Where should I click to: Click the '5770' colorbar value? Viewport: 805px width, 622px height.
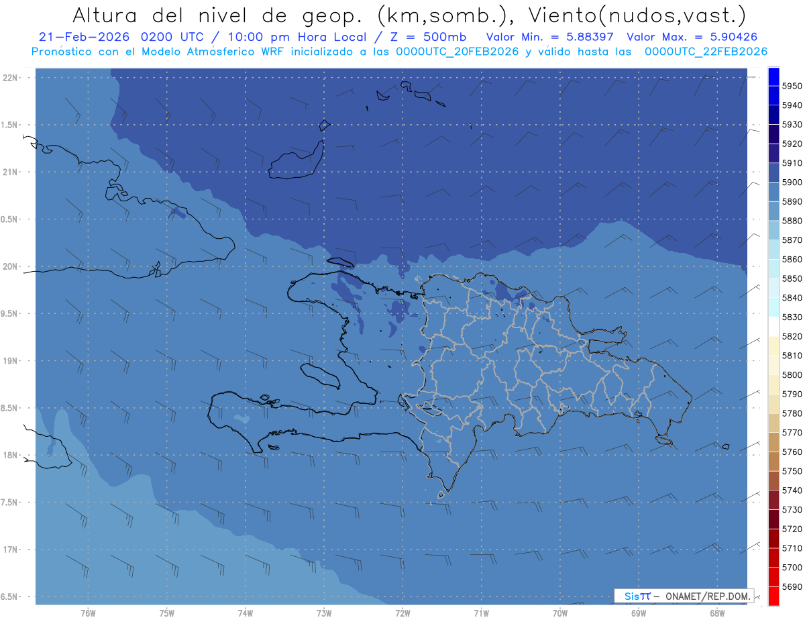(792, 432)
